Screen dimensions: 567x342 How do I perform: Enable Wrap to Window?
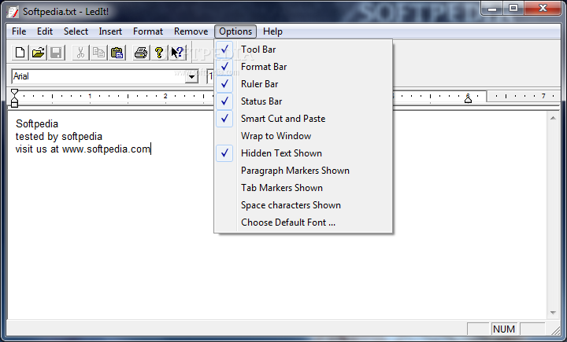click(303, 136)
